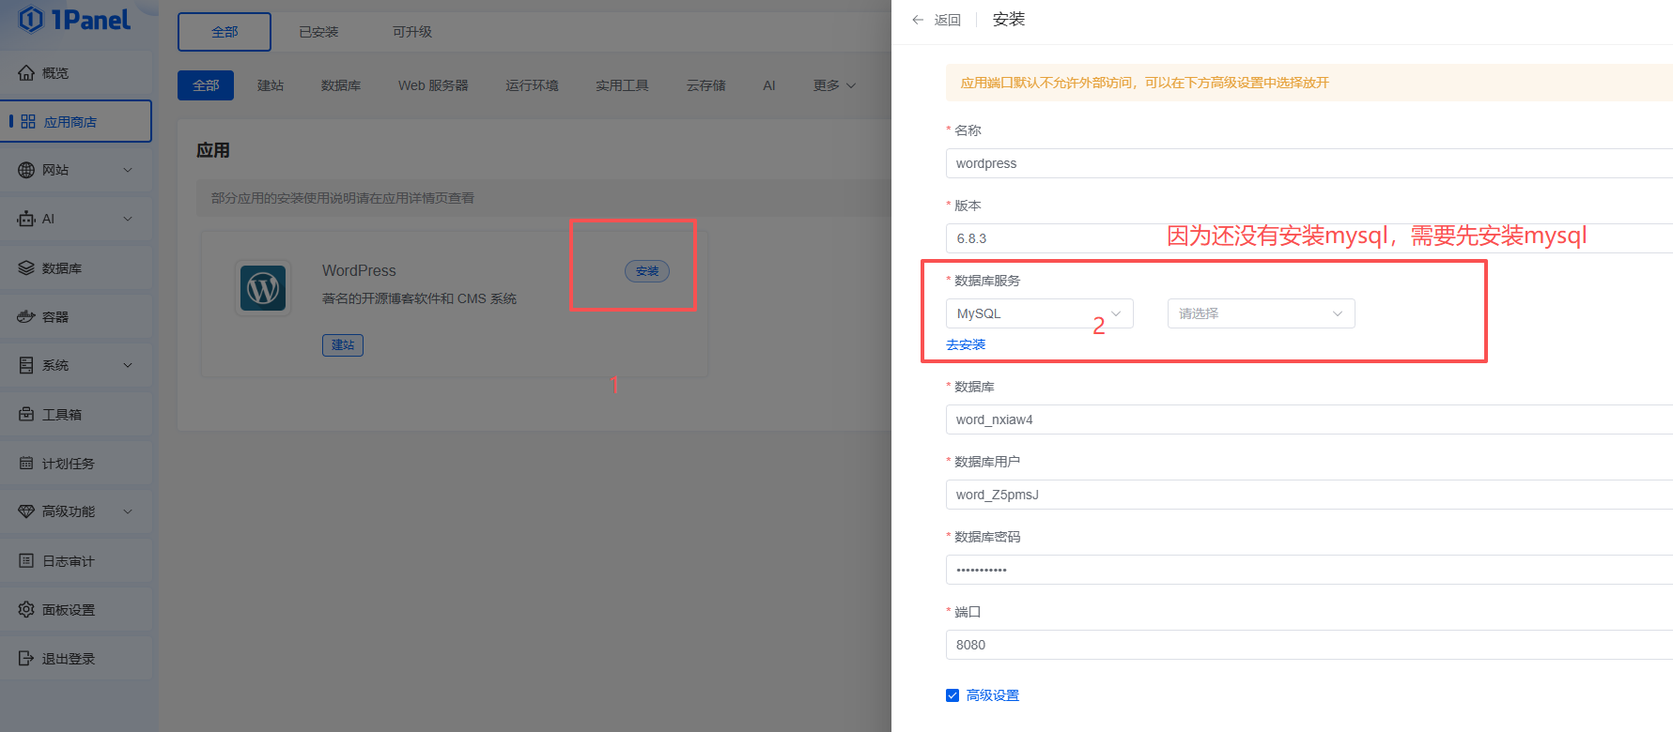Image resolution: width=1673 pixels, height=732 pixels.
Task: Select the 数据库 category filter
Action: click(341, 85)
